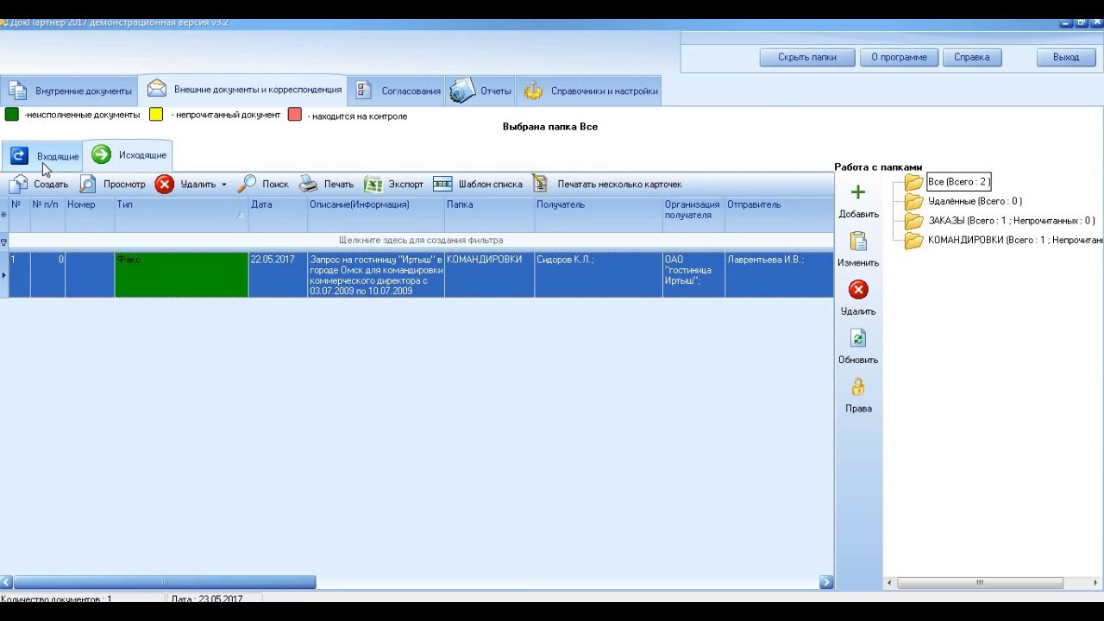Click the red Delete icon in the toolbar
Screen dimensions: 1104x621
(x=165, y=184)
